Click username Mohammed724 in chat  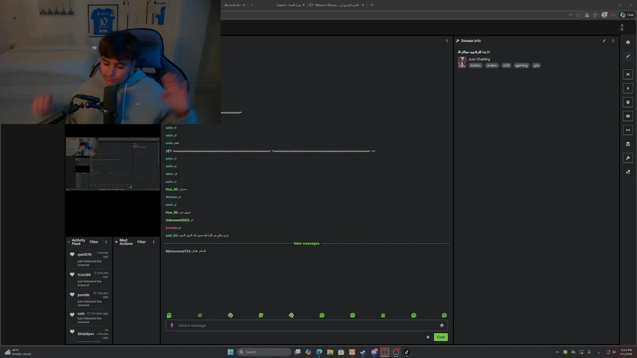click(x=178, y=251)
